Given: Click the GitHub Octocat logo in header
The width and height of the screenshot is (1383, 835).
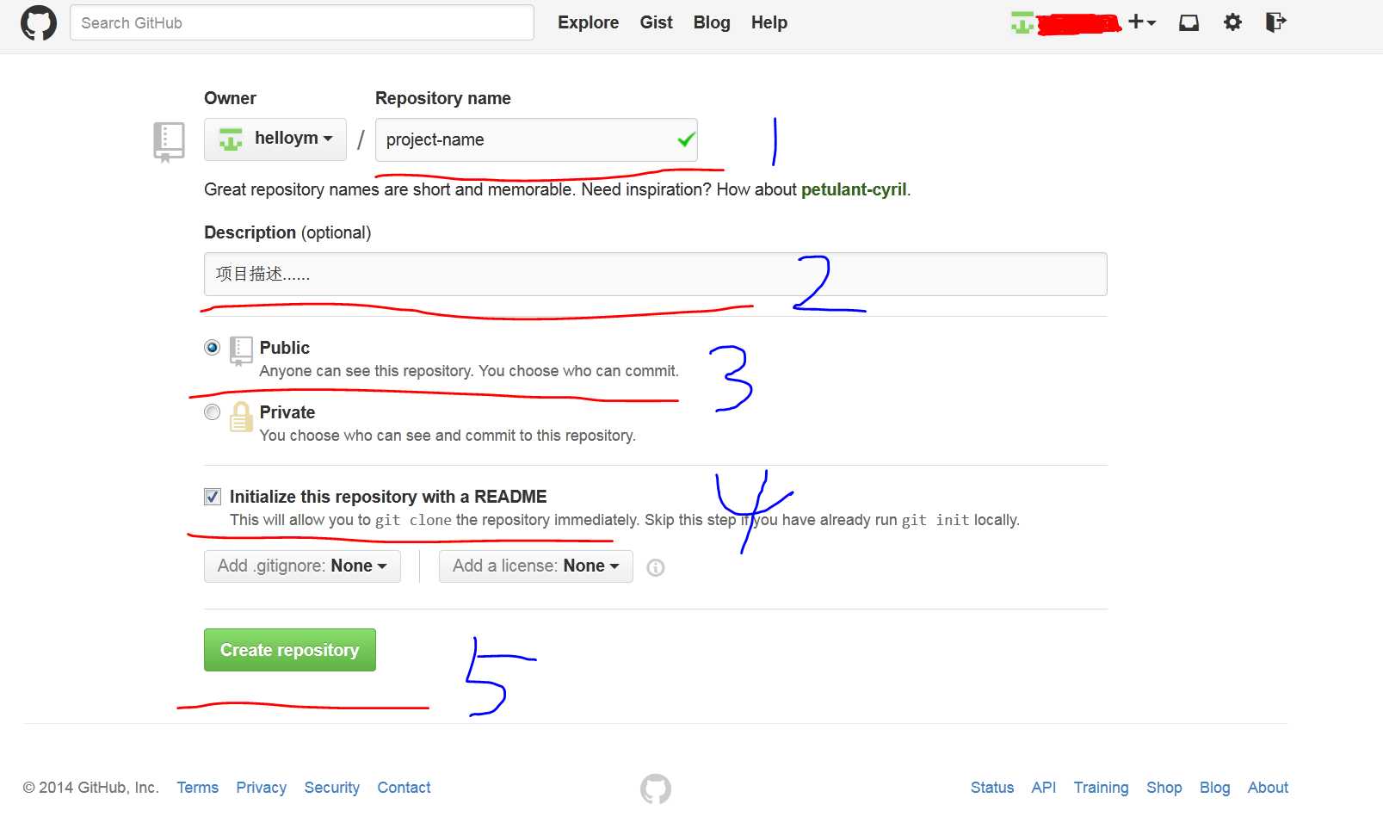Looking at the screenshot, I should coord(39,22).
